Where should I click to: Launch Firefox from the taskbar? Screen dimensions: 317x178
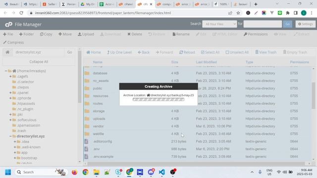click(74, 172)
